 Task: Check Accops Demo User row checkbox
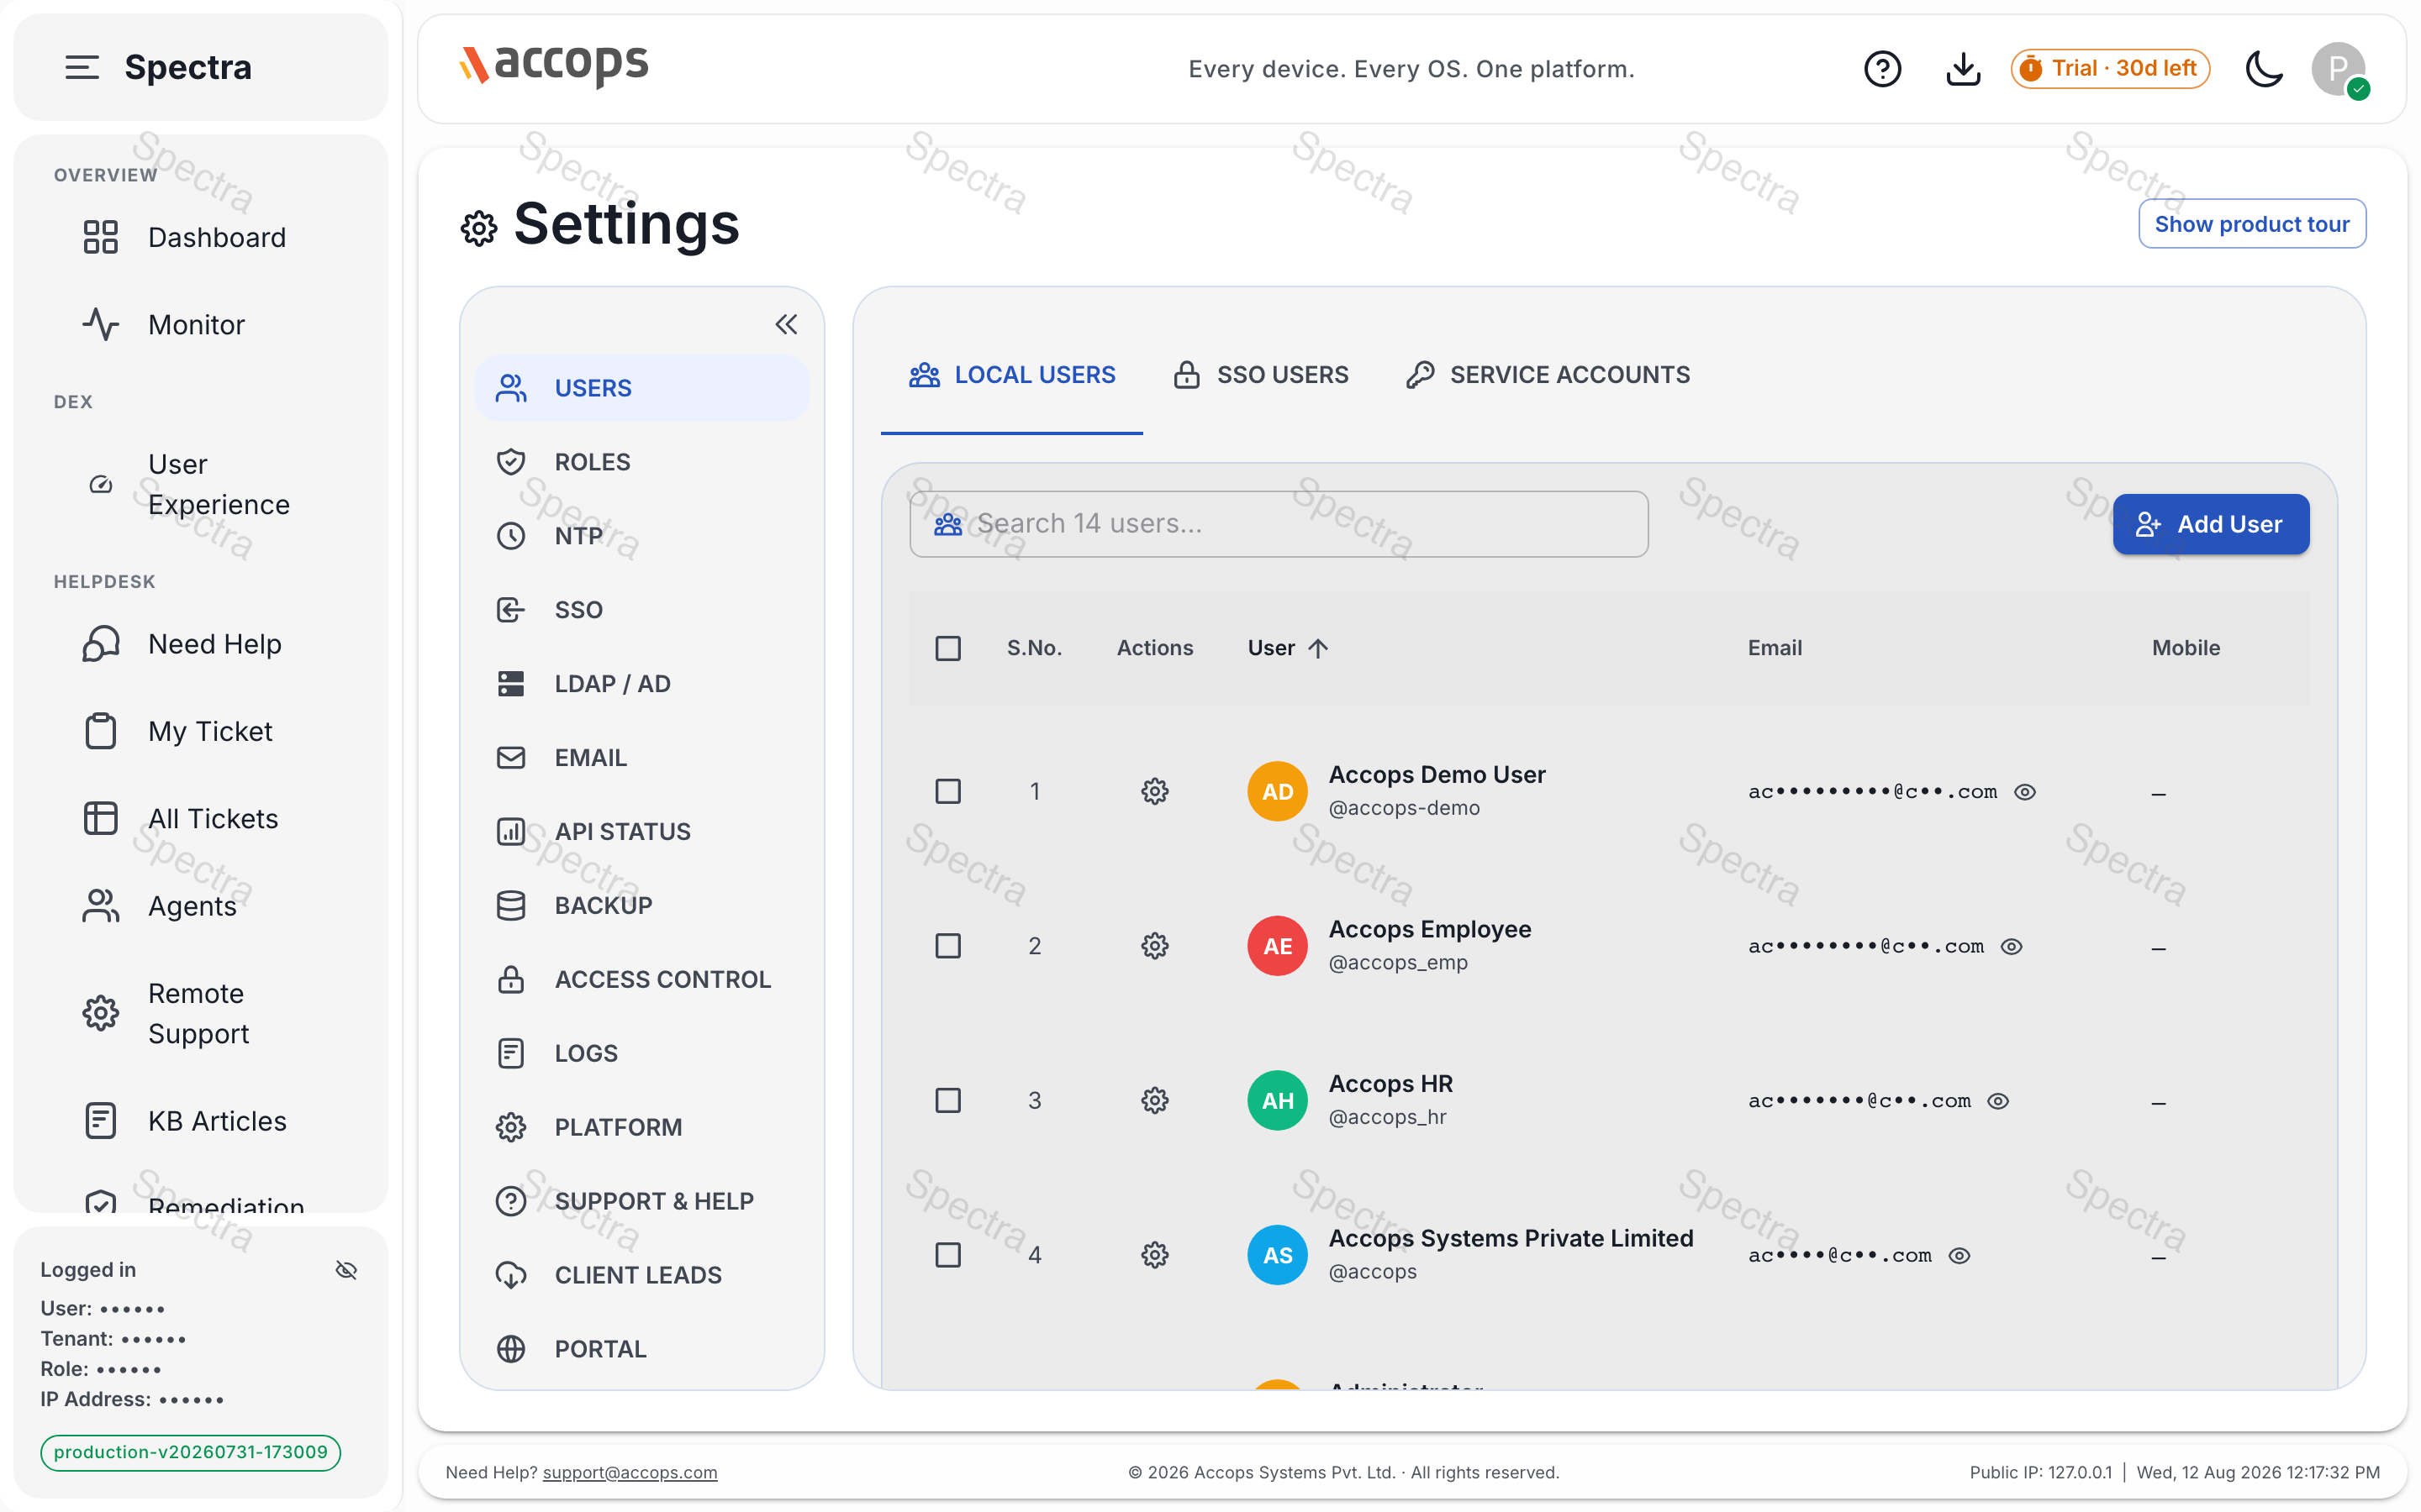coord(947,791)
